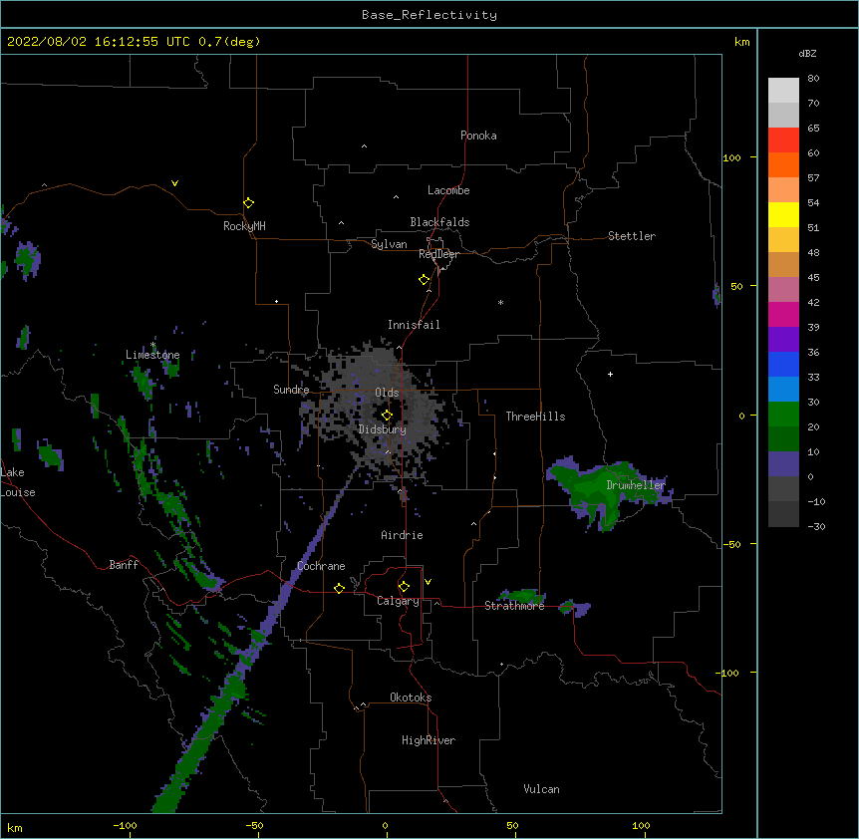Screen dimensions: 859x839
Task: Select the red 65 dBZ color swatch
Action: point(783,140)
